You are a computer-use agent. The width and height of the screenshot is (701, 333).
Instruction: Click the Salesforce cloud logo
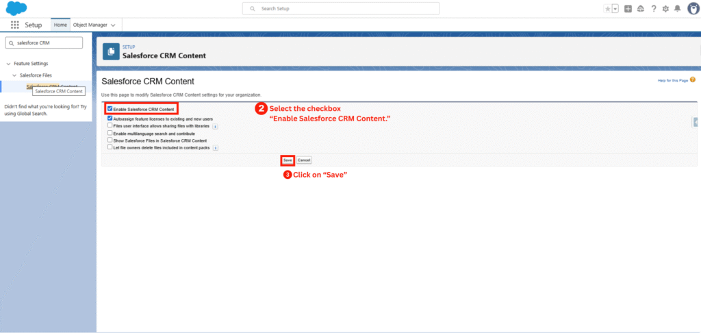tap(16, 8)
